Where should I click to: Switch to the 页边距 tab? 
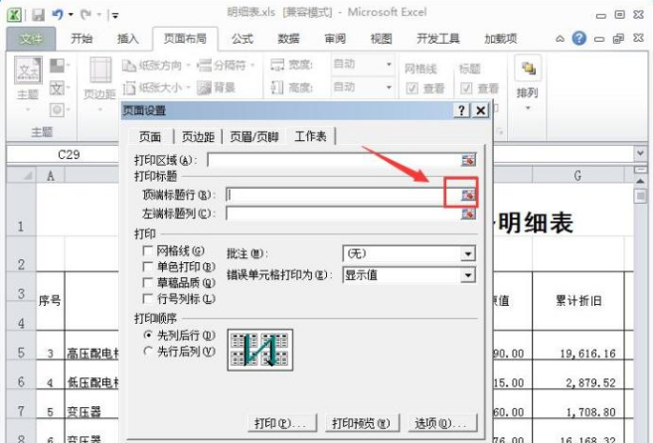(198, 136)
